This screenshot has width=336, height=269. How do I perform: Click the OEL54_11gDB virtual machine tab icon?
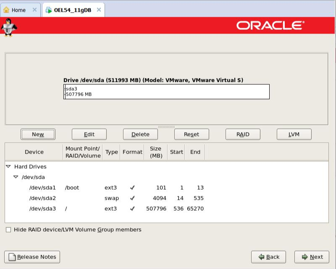[x=49, y=10]
